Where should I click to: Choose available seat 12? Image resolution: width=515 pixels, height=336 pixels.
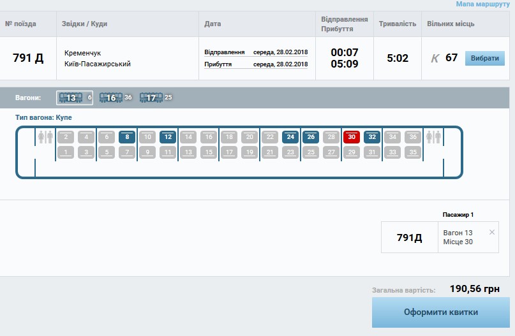pyautogui.click(x=168, y=137)
